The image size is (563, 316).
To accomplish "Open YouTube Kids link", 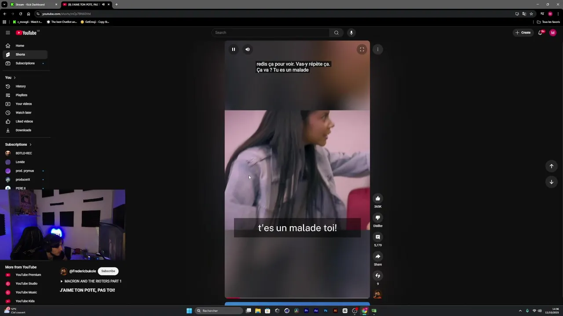I will click(x=25, y=301).
